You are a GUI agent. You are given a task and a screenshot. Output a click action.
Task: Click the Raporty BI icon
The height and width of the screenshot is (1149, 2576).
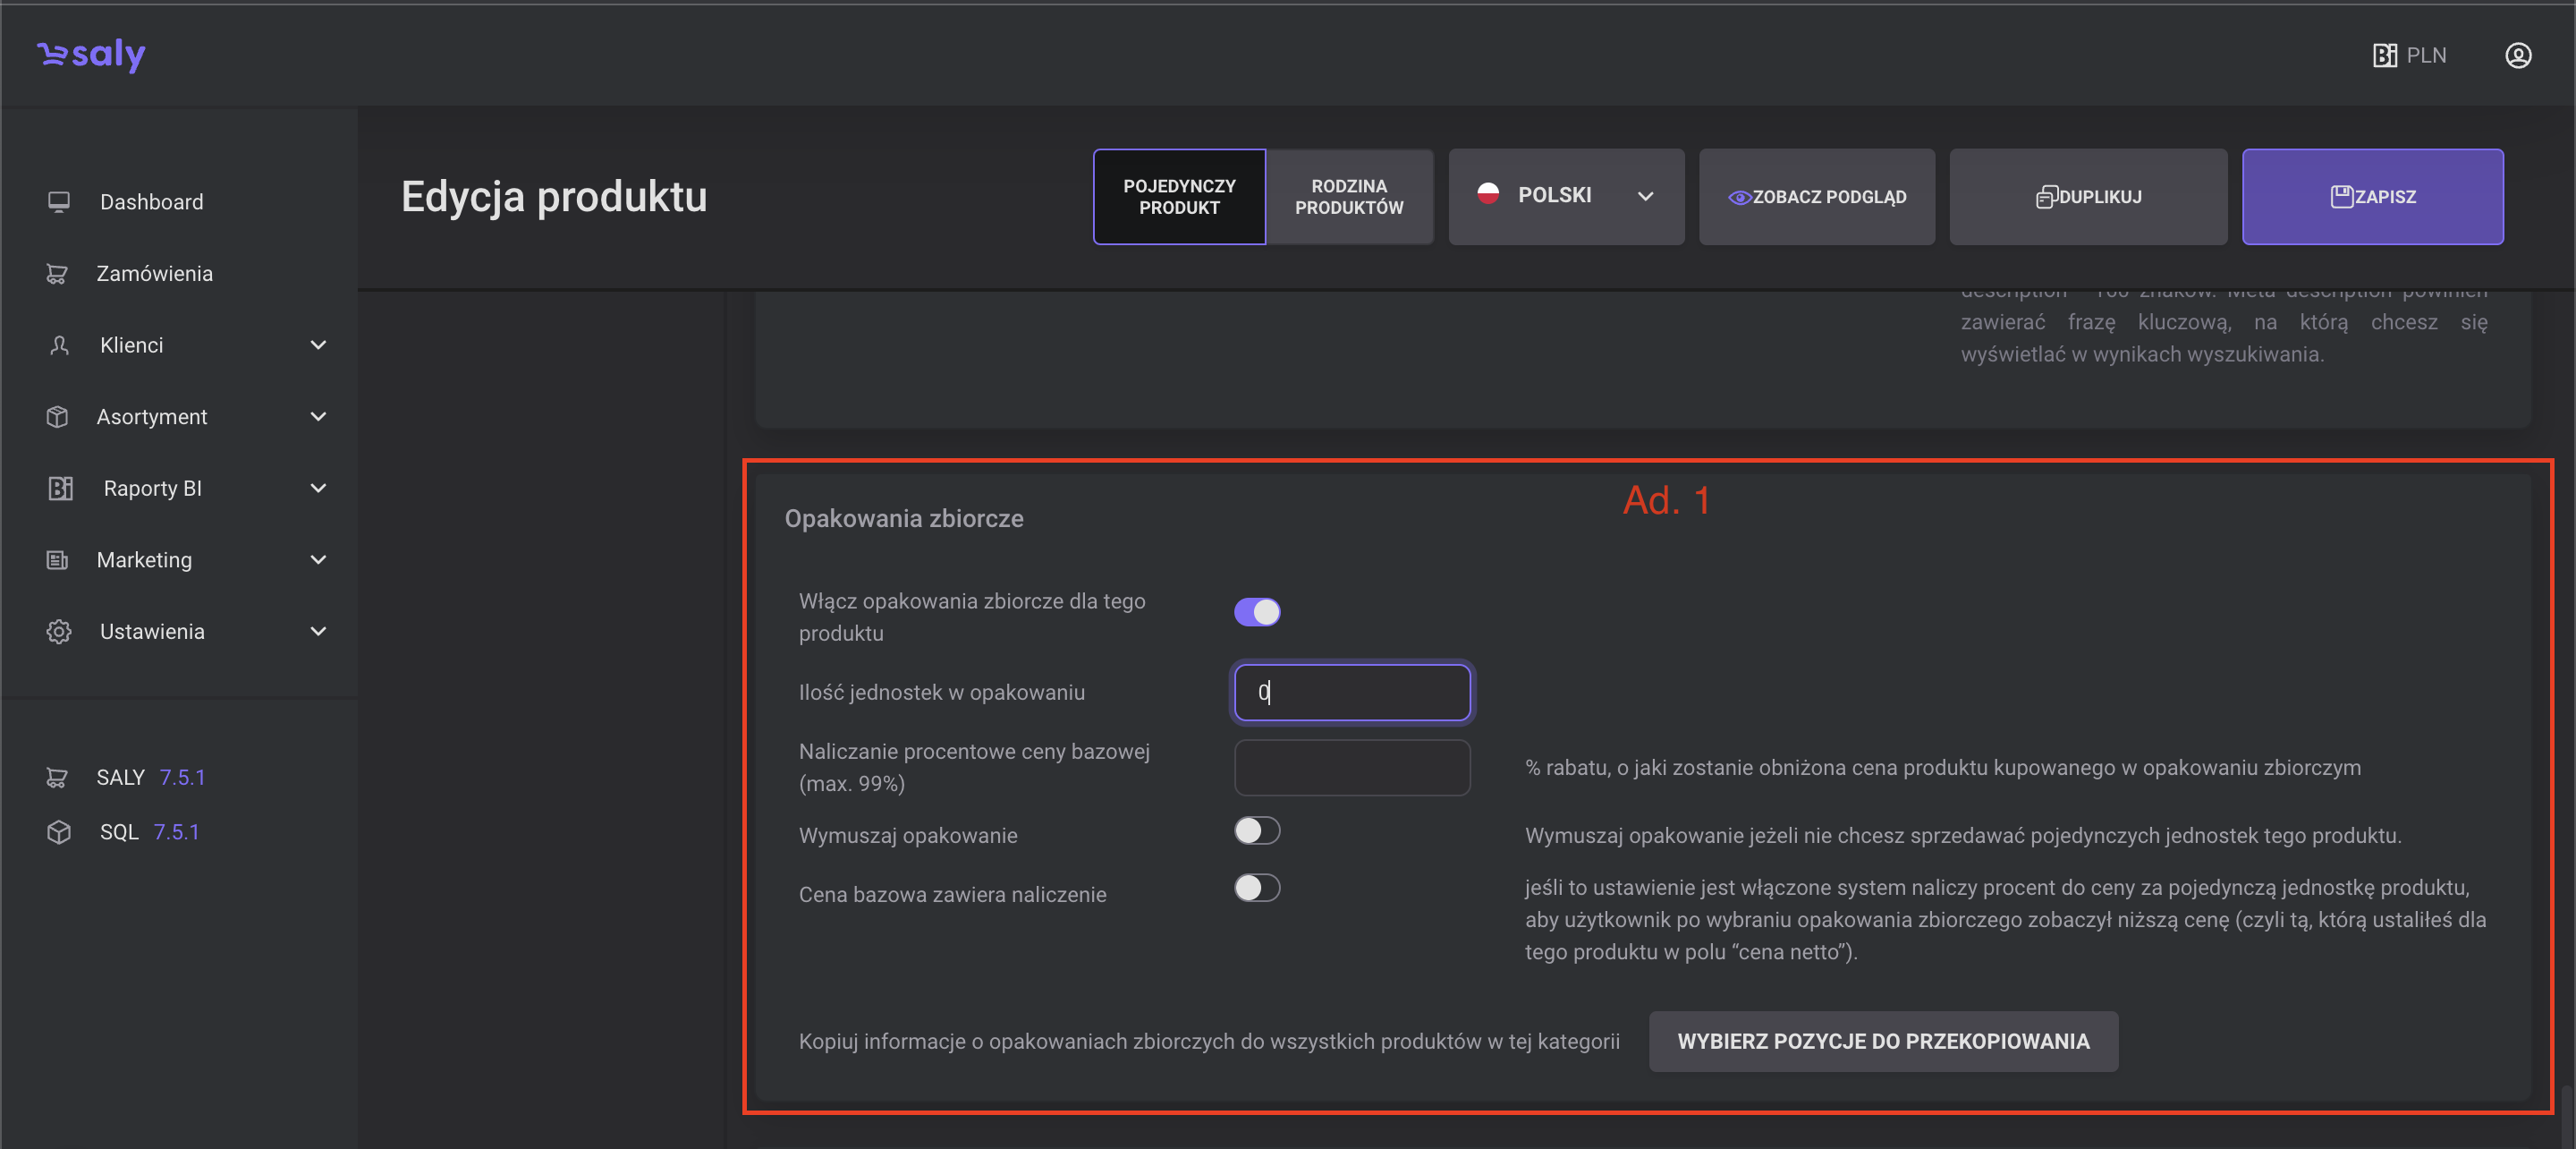tap(60, 489)
